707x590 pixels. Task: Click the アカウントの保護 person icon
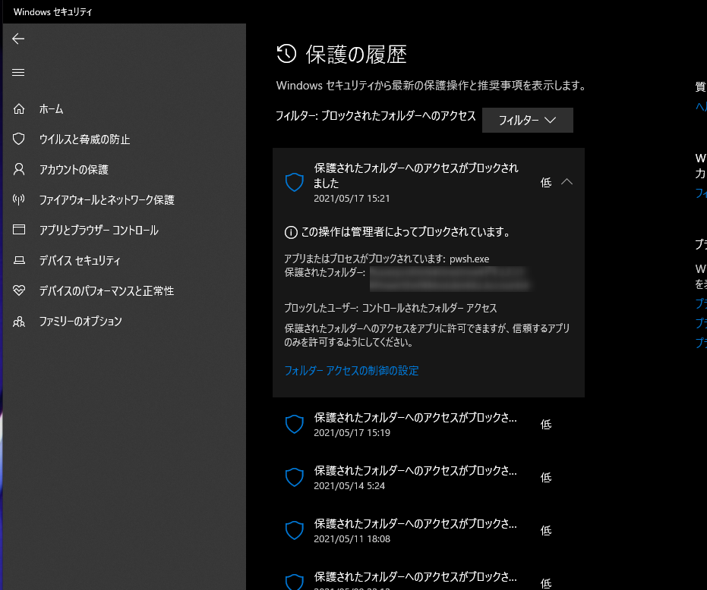click(x=18, y=169)
